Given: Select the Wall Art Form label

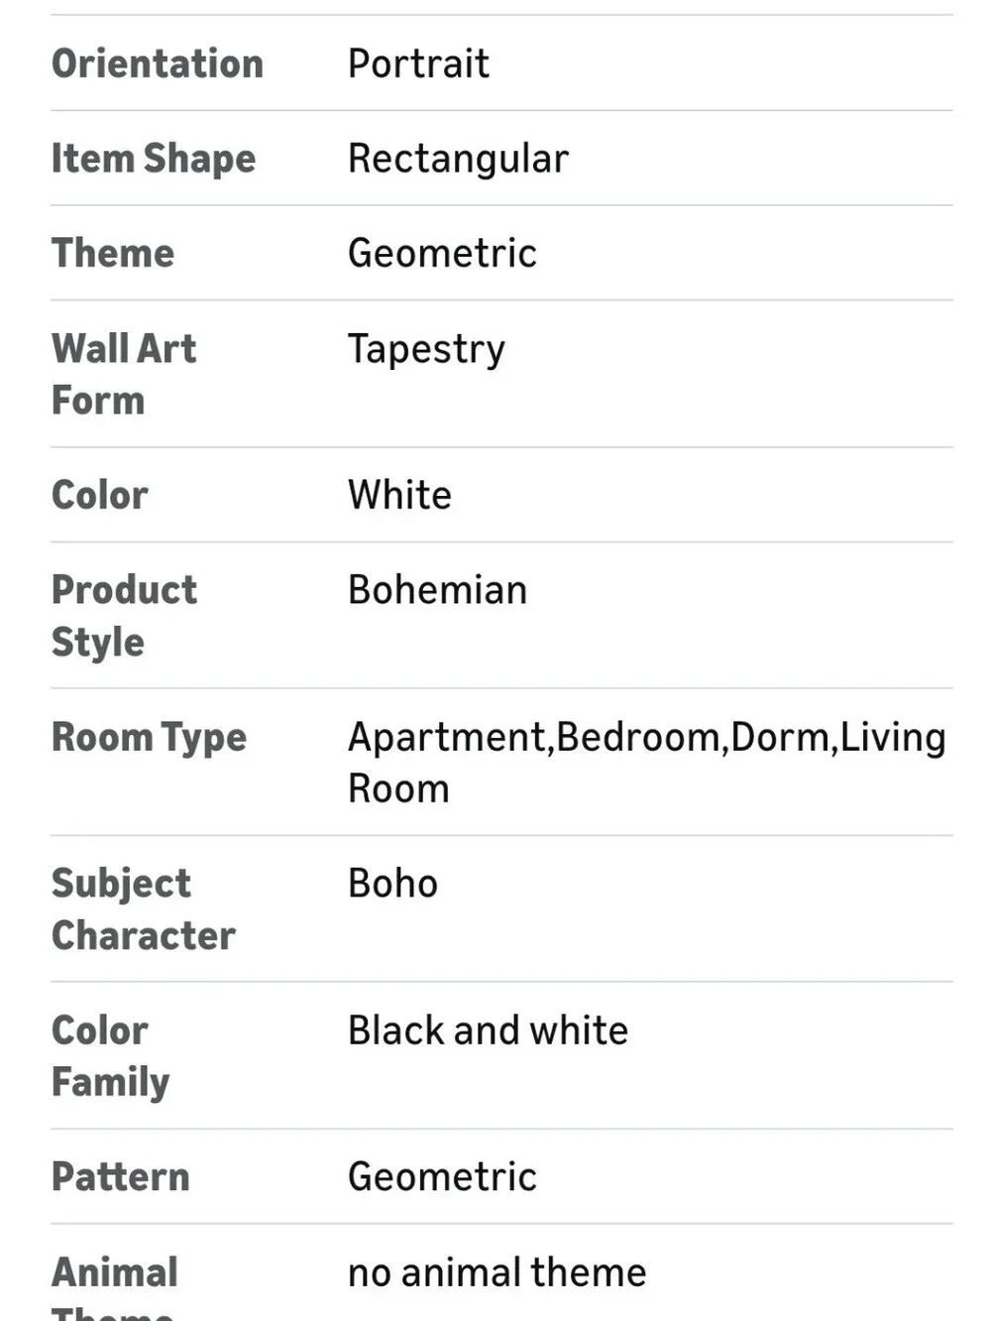Looking at the screenshot, I should (124, 374).
